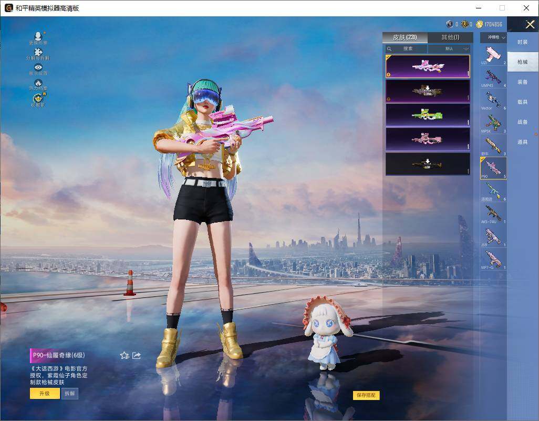Click the 保存搭配 save button
This screenshot has width=539, height=421.
pyautogui.click(x=366, y=395)
